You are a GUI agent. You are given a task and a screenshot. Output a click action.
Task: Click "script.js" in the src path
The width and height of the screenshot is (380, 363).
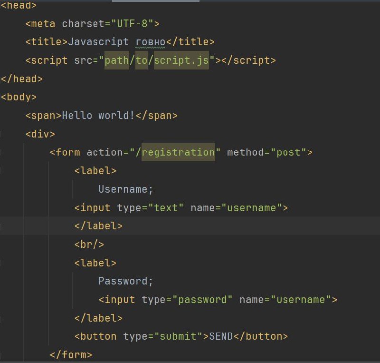pos(181,60)
